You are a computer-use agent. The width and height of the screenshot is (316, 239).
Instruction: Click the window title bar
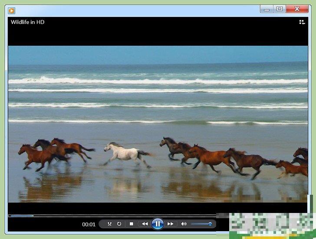click(x=130, y=10)
